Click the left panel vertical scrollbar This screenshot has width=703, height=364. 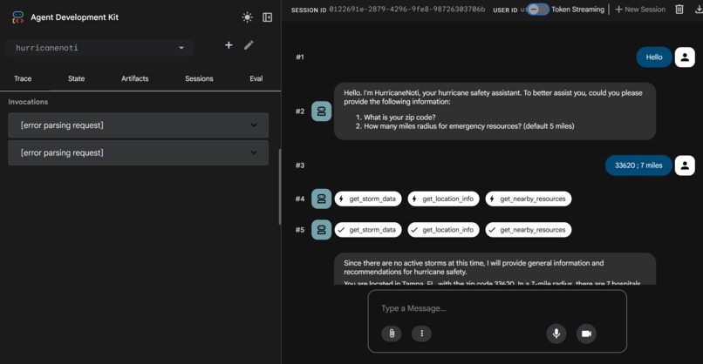(x=280, y=186)
